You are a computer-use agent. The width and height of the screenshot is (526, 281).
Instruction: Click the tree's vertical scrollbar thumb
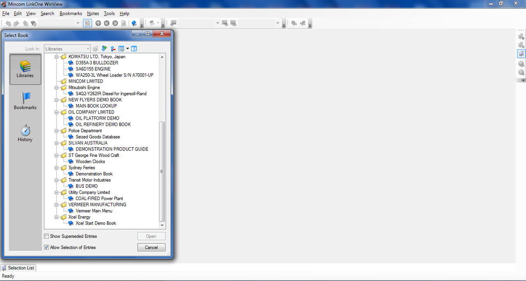(x=162, y=172)
